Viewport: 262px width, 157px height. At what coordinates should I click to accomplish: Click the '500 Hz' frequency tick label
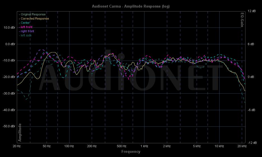(x=121, y=146)
